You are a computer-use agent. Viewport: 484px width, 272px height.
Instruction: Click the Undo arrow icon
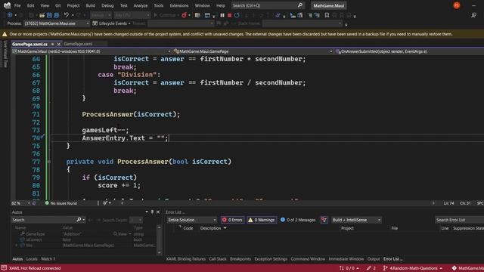66,15
